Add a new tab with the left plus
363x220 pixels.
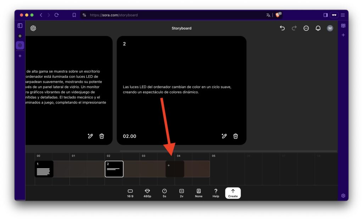[x=20, y=56]
